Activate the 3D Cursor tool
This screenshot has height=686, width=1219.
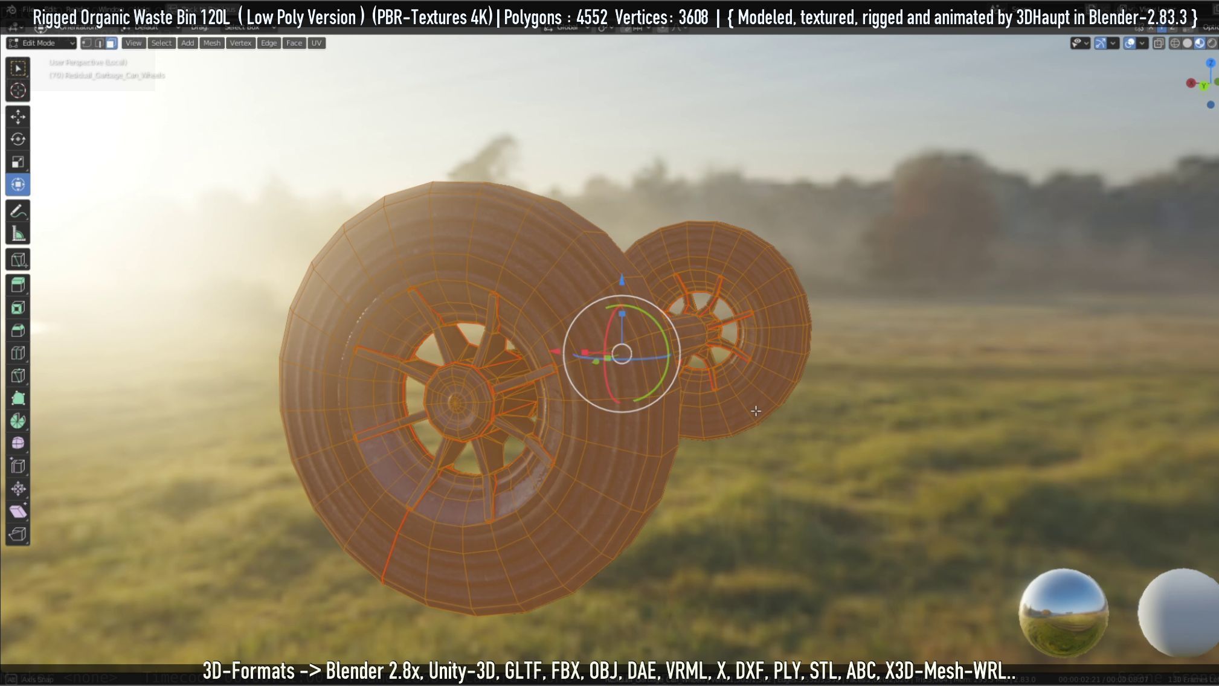point(18,91)
